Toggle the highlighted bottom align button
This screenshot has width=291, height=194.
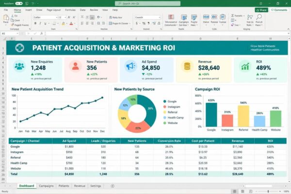(92, 17)
